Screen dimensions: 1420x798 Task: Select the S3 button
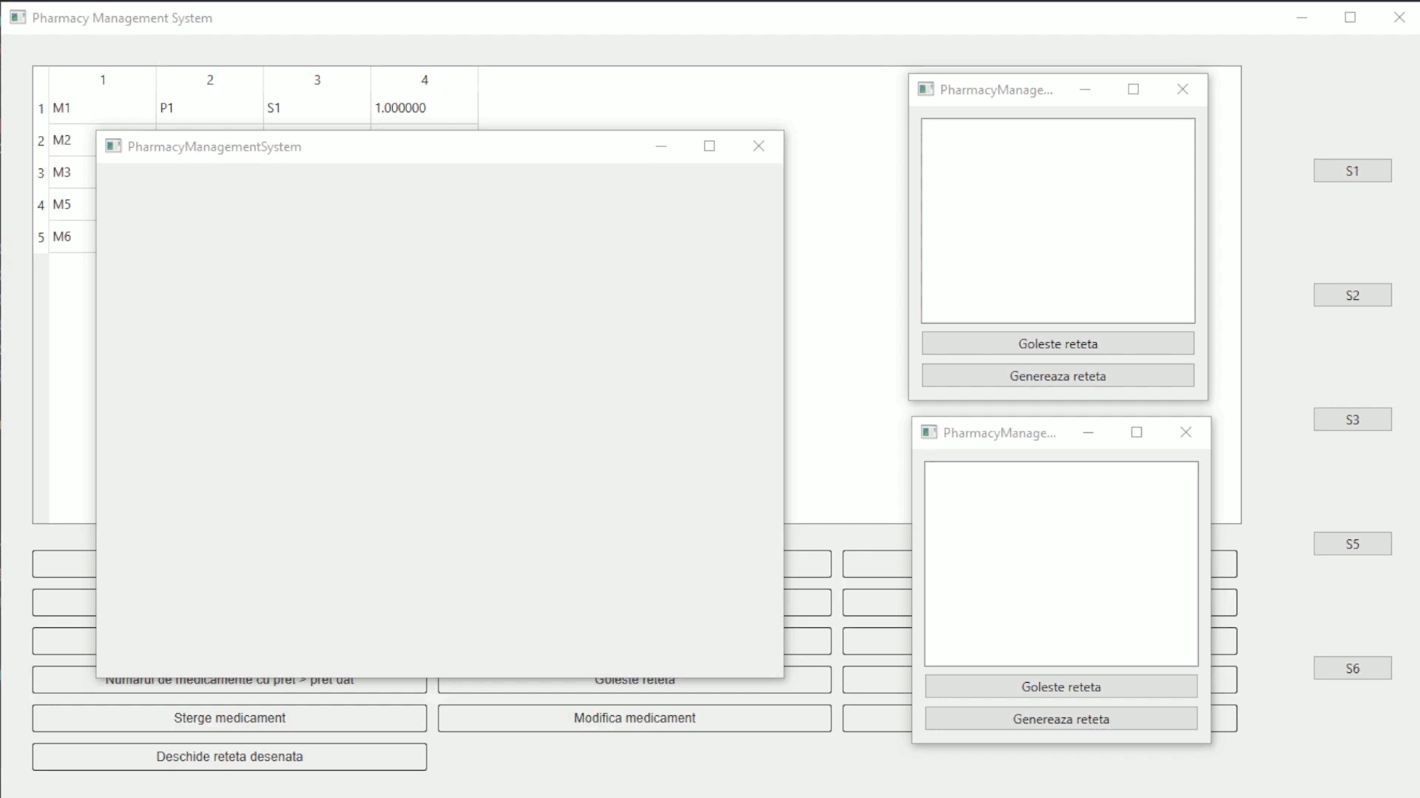click(1352, 420)
